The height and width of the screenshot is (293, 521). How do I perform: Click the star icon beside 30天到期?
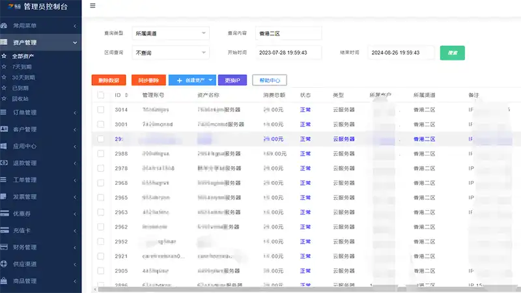[4, 77]
